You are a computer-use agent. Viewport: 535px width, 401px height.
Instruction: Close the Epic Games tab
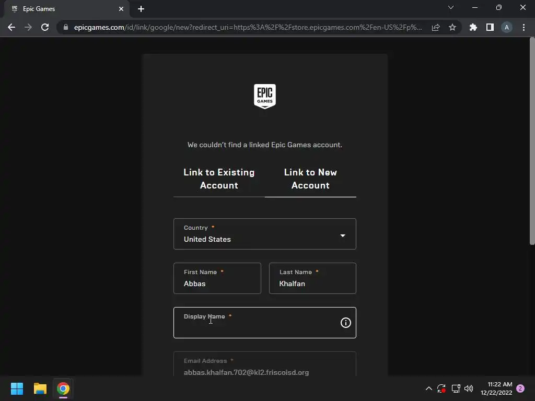[121, 9]
